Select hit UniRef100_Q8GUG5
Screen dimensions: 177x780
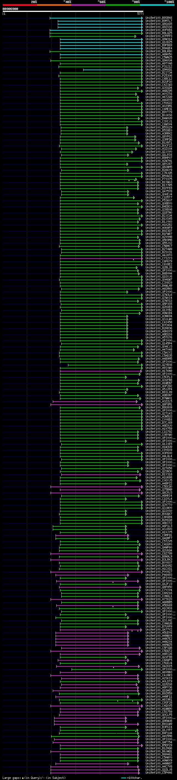tap(158, 24)
